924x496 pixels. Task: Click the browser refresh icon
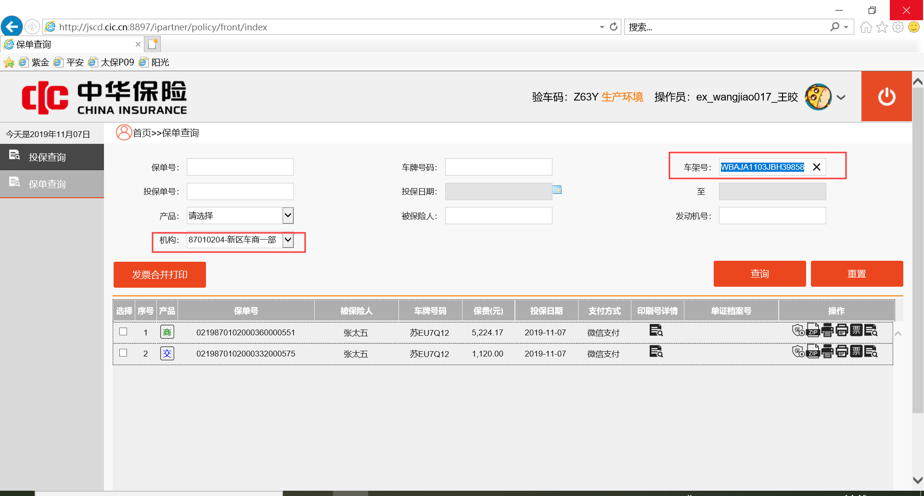614,27
